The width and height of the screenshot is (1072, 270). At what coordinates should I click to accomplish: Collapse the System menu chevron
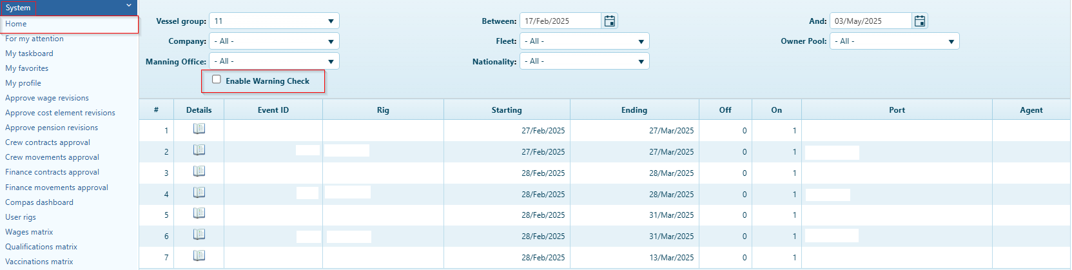129,6
